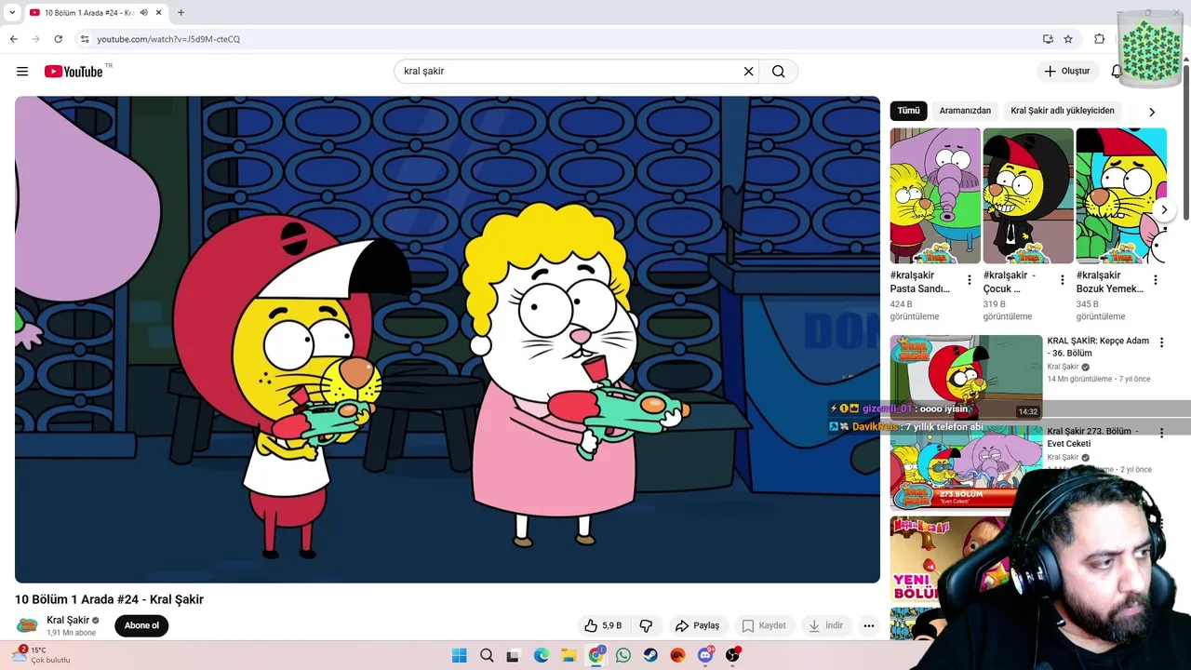Open the OBS Studio icon on the taskbar
Viewport: 1191px width, 670px height.
pyautogui.click(x=732, y=655)
